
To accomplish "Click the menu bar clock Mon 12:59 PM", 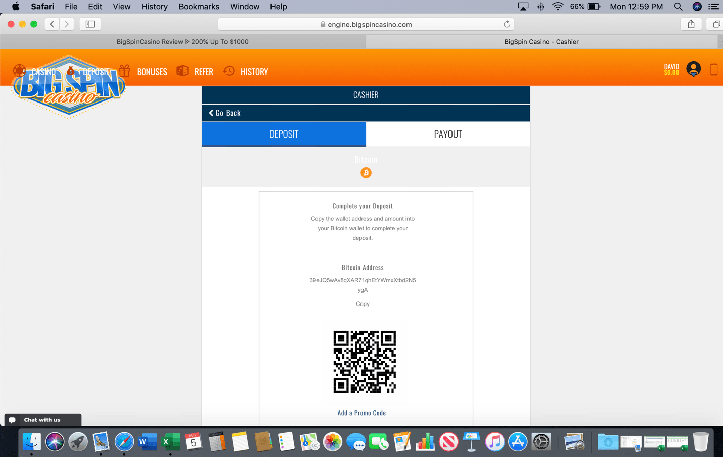I will click(636, 7).
